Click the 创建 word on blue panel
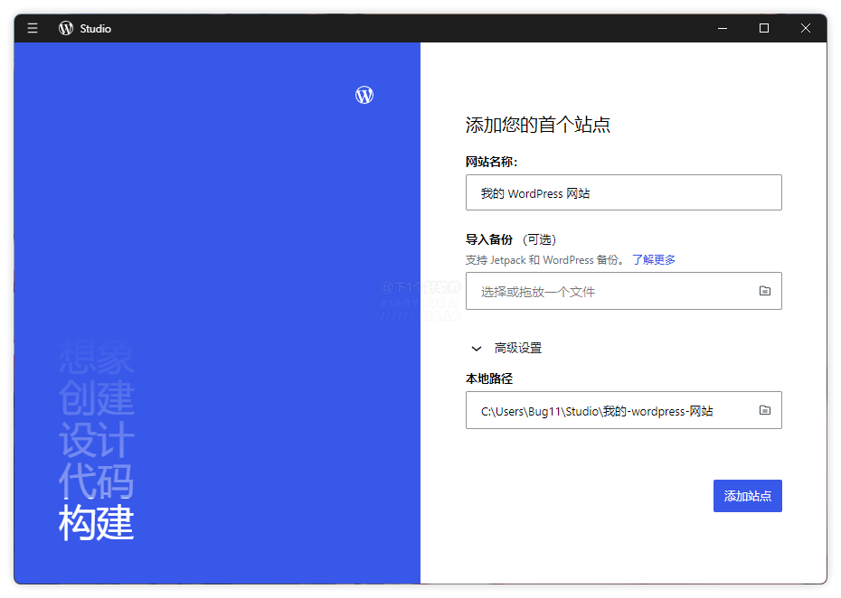The width and height of the screenshot is (841, 598). (x=96, y=398)
